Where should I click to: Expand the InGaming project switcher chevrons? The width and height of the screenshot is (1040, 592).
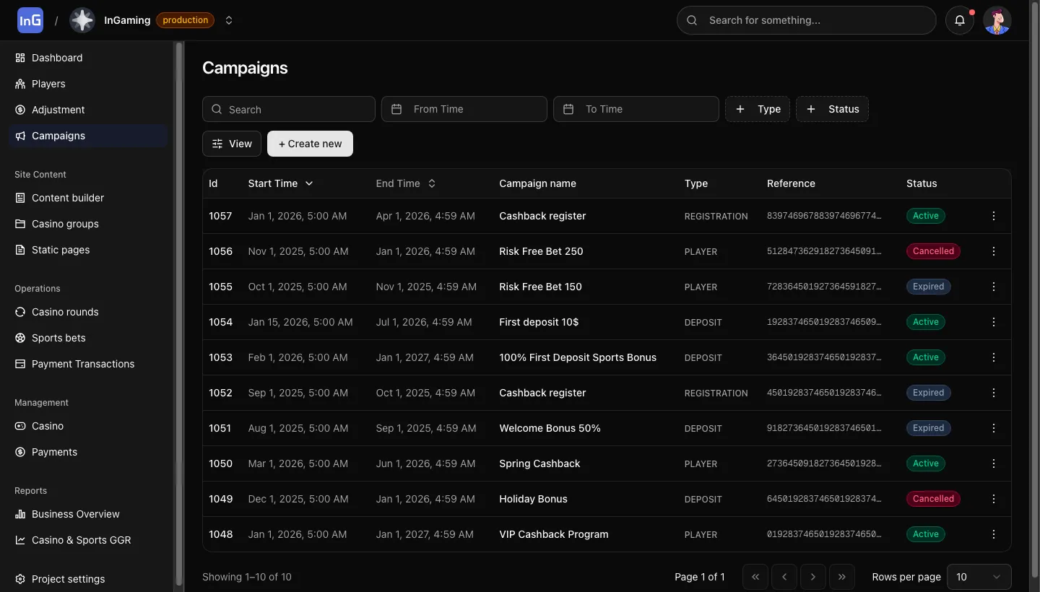tap(229, 20)
